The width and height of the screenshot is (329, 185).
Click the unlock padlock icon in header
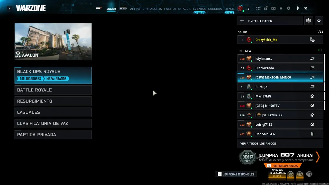[266, 8]
